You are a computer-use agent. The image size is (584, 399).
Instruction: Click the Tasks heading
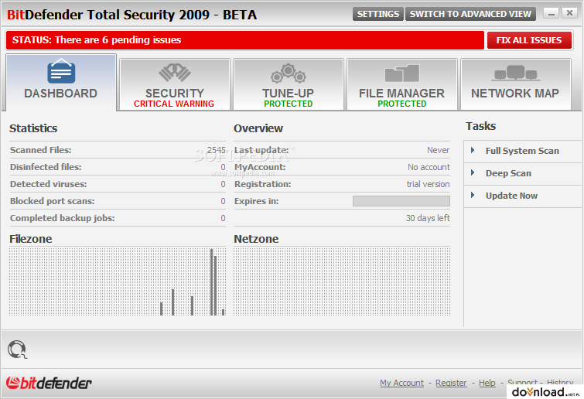click(481, 126)
